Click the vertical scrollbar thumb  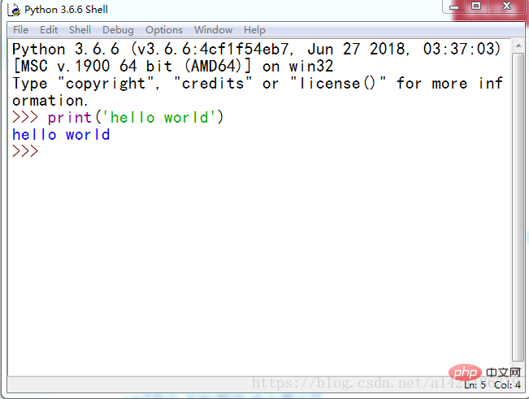[x=518, y=207]
